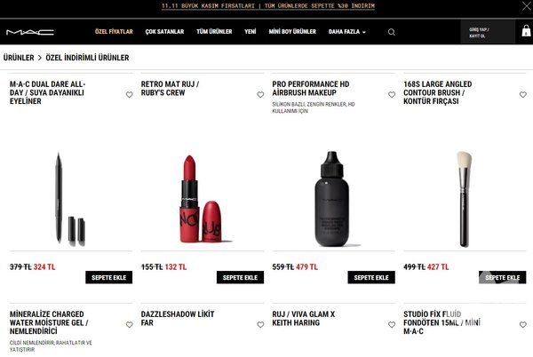Open the ÜRÜNLER breadcrumb link
Viewport: 533px width, 357px height.
pos(19,58)
